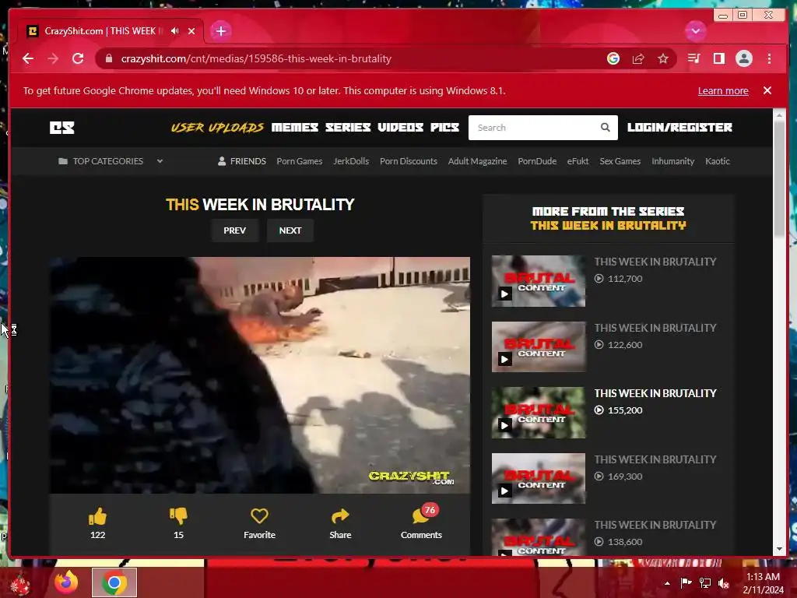
Task: Click the CS site logo
Action: (62, 127)
